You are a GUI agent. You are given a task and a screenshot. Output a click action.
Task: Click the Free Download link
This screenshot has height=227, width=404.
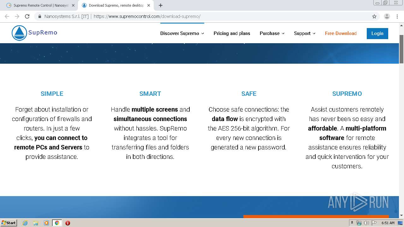pyautogui.click(x=341, y=33)
